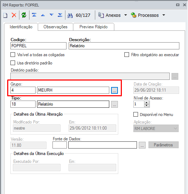Expand the Anexos dropdown arrow

coord(125,15)
